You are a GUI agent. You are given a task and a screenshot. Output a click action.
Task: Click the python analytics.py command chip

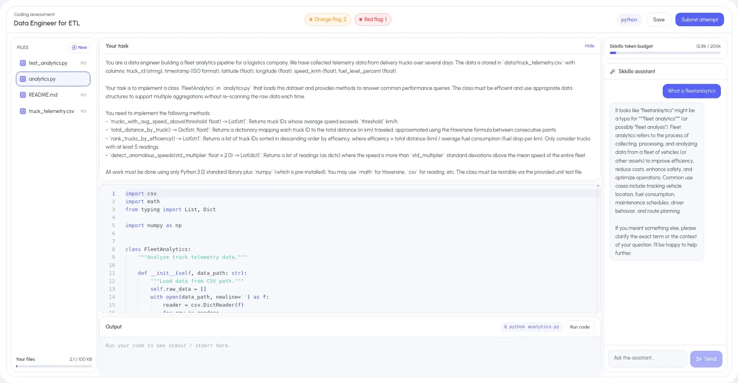(531, 327)
